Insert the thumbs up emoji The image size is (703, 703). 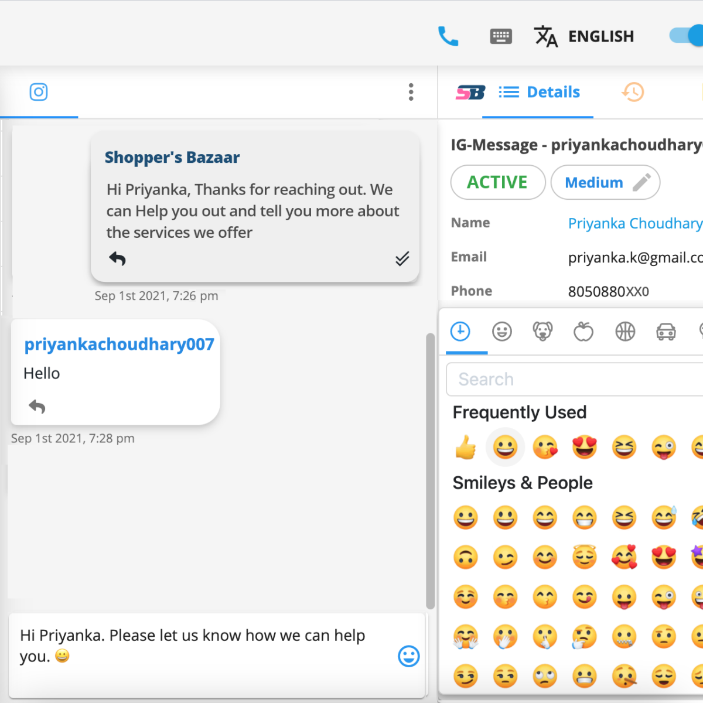point(466,448)
